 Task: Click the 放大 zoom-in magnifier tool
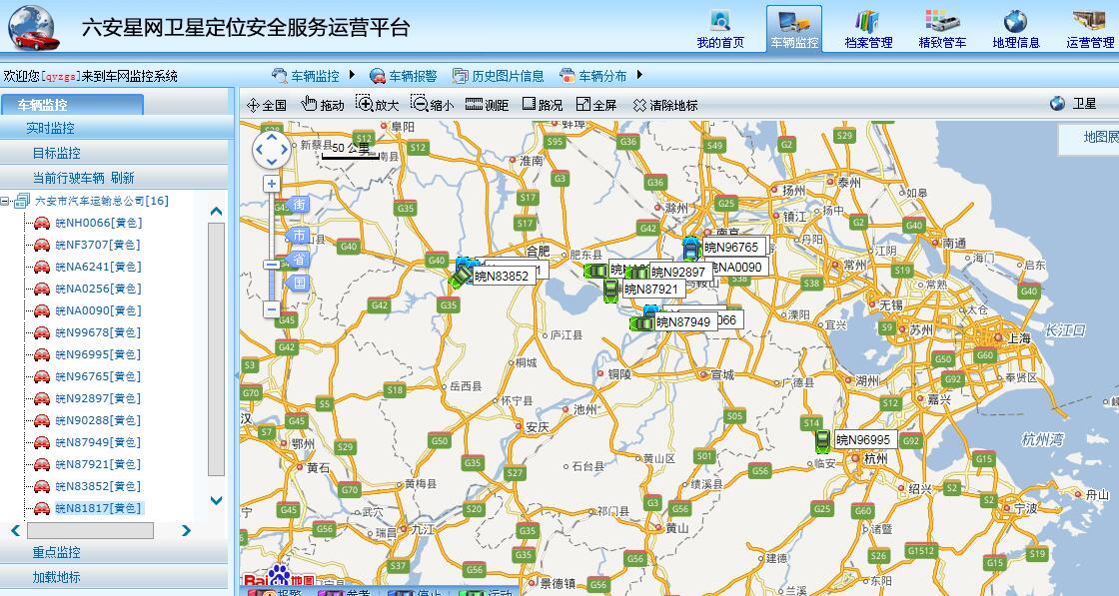pyautogui.click(x=377, y=105)
